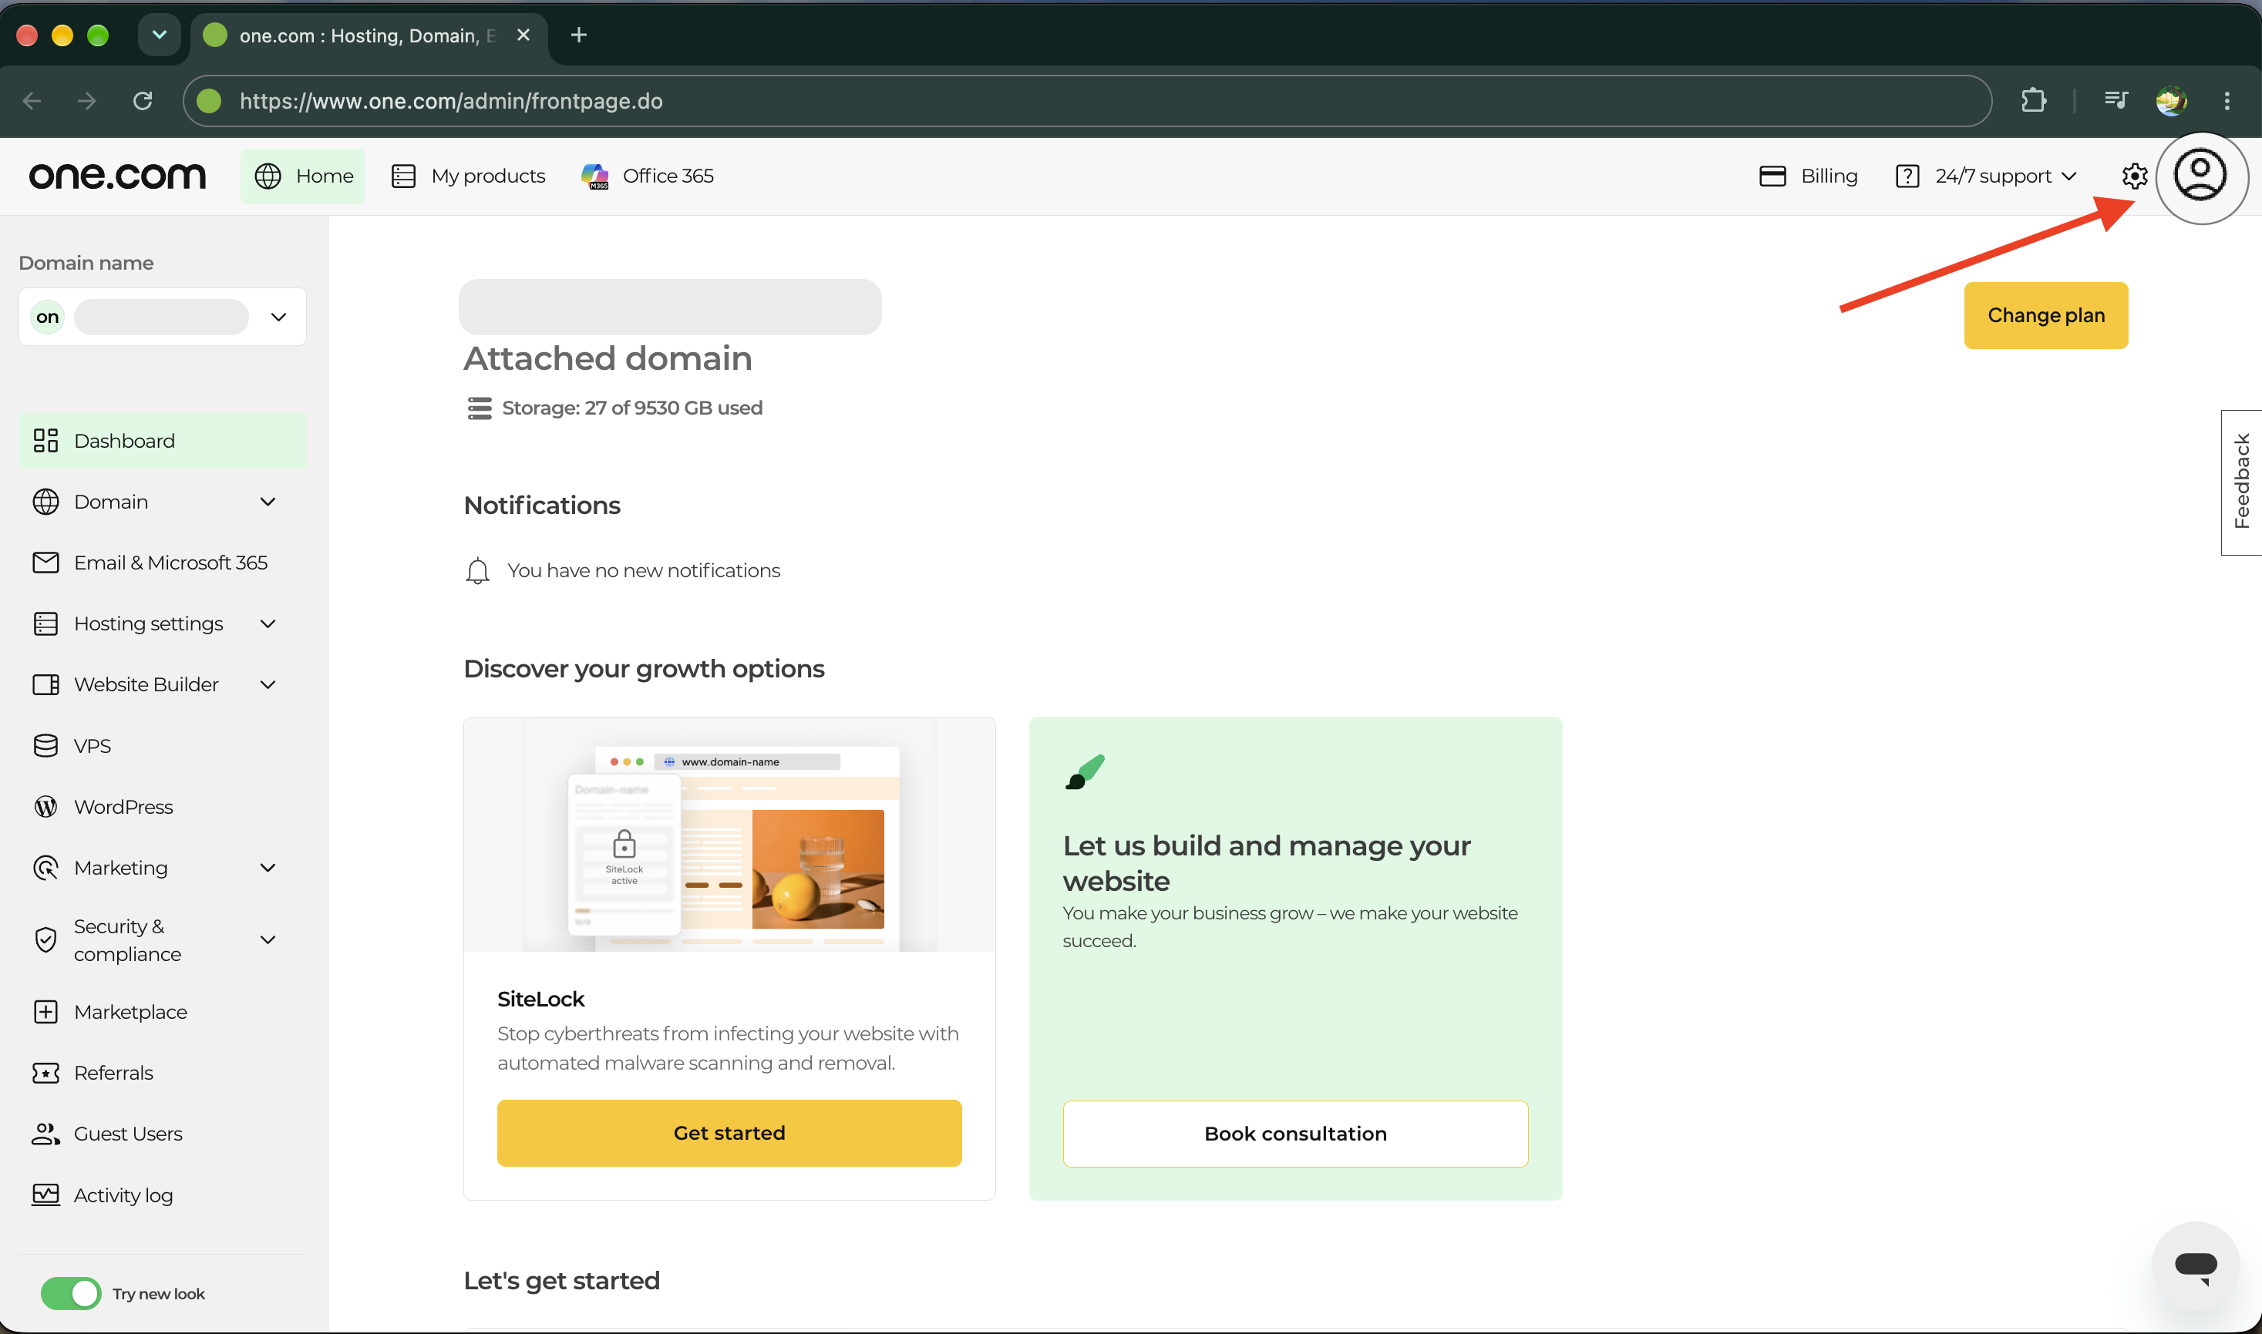Open the settings gear icon
Viewport: 2262px width, 1334px height.
2134,176
